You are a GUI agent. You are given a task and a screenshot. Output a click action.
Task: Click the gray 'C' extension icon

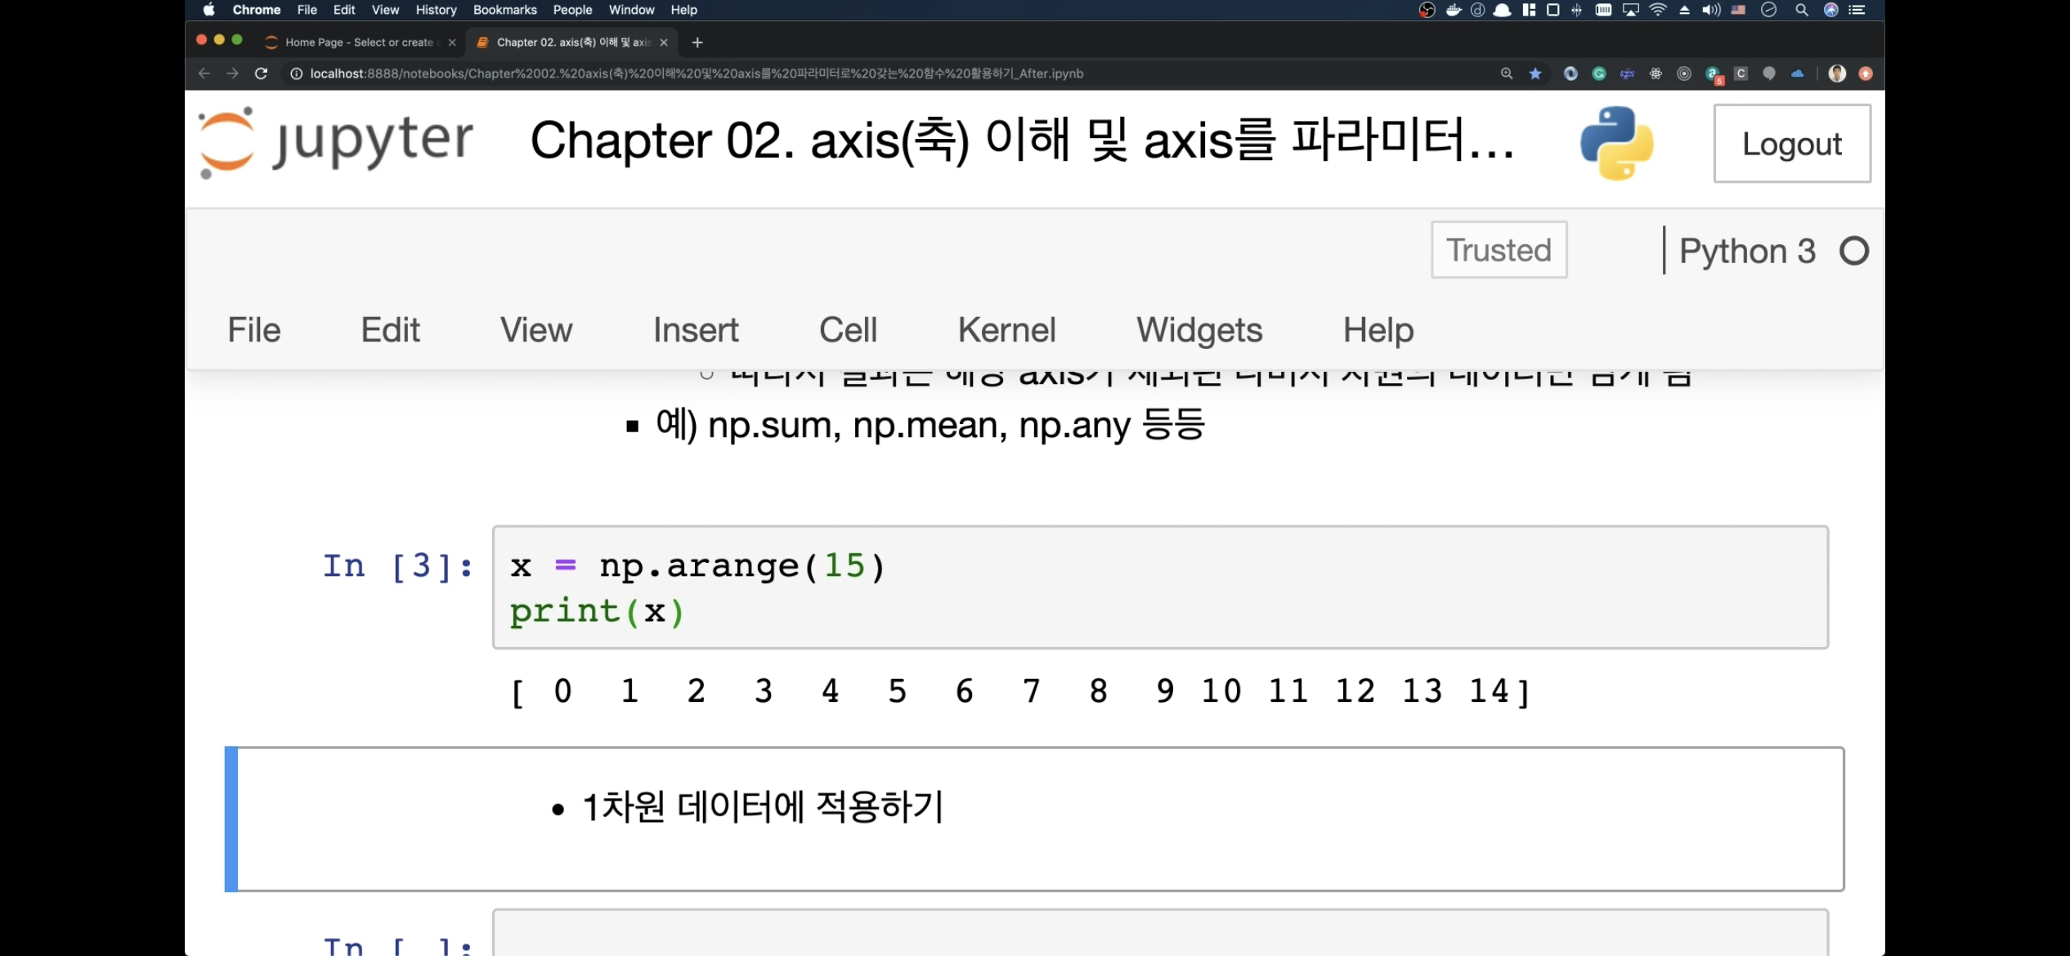click(1741, 74)
